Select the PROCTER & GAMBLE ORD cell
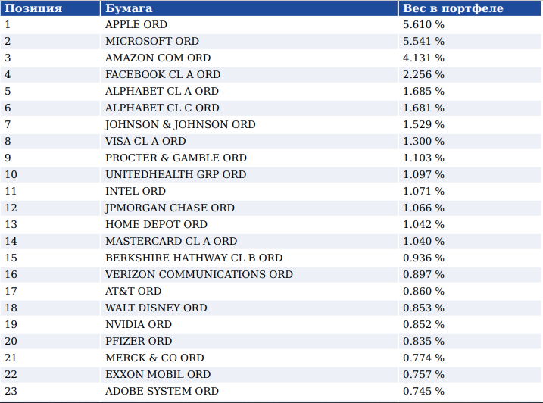 click(x=249, y=158)
